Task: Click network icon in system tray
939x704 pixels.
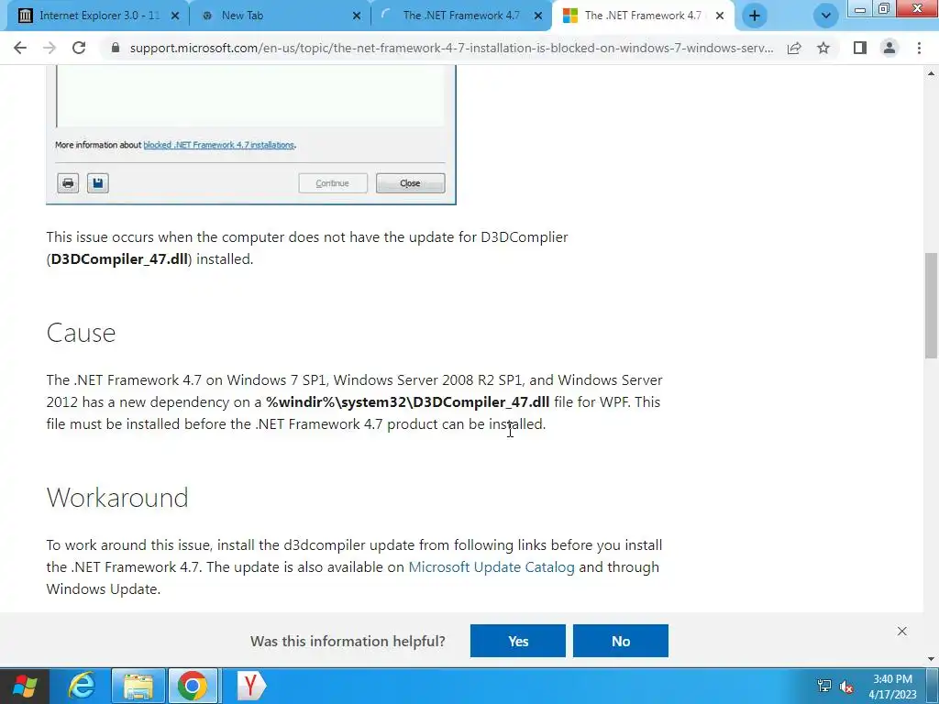Action: pyautogui.click(x=824, y=686)
